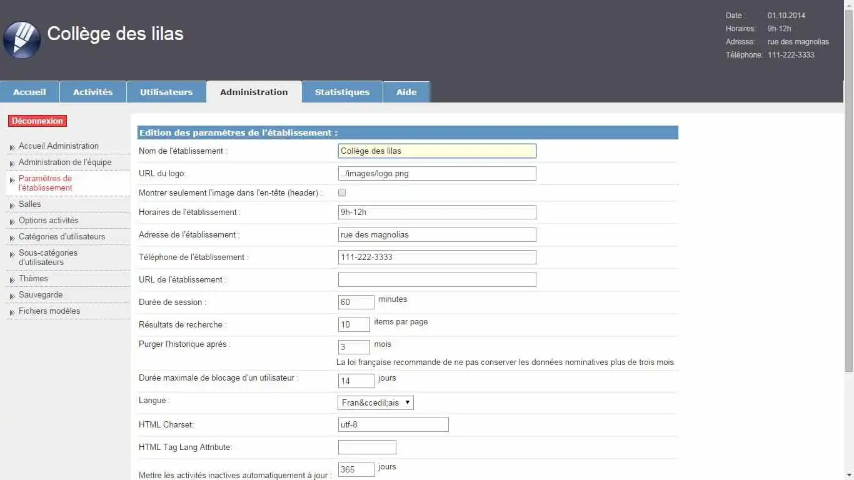Click header address rue des magnolias

[x=798, y=42]
